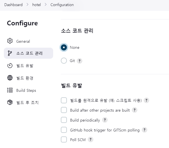
Task: Click the 빌드 환경 globe icon
Action: coord(10,78)
